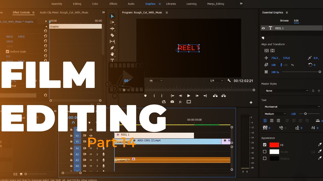Open the Master Styles None dropdown
Screen dimensions: 323x181
click(287, 91)
